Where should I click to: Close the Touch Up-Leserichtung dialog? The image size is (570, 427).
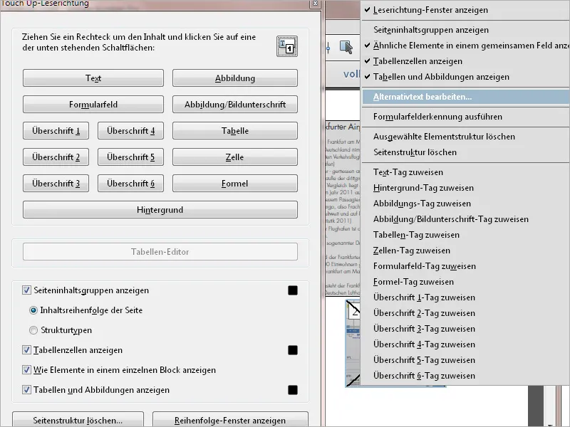point(315,4)
